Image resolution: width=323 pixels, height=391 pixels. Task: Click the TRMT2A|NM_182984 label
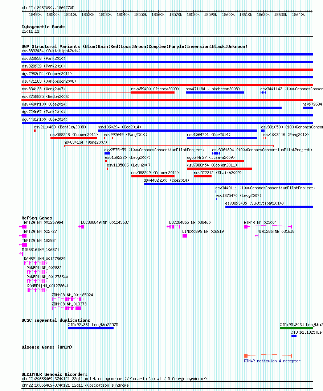[39, 240]
